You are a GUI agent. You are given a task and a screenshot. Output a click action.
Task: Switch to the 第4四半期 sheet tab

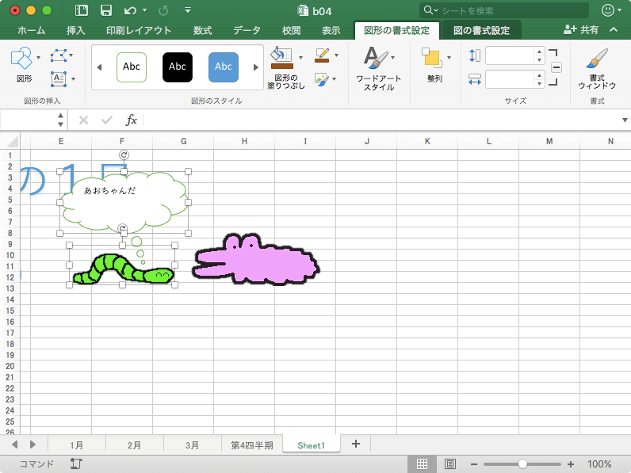point(252,445)
